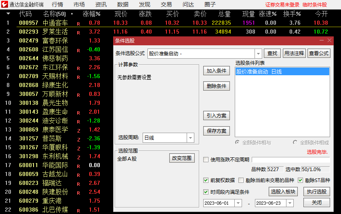Open the triangle list menu beside 代码 header

pos(8,14)
